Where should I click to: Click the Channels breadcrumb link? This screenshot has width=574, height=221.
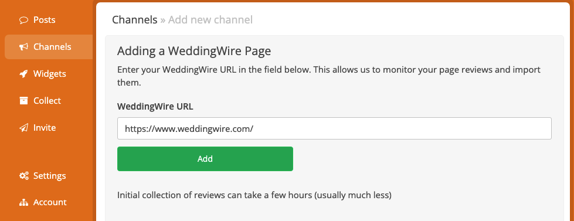coord(135,19)
